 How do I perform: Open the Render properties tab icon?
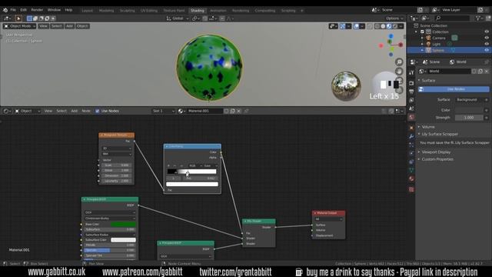tap(411, 83)
